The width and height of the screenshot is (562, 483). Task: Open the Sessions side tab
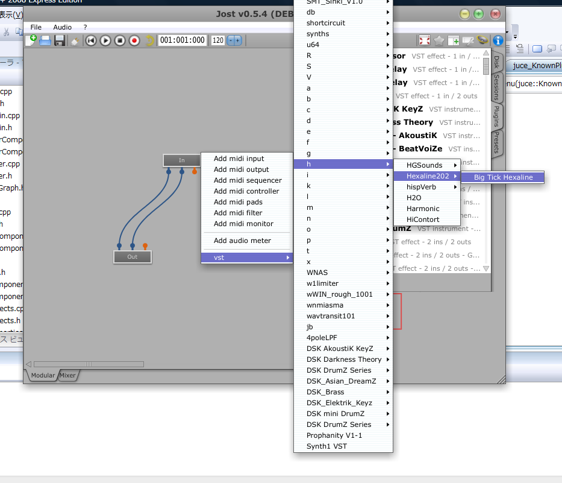click(496, 87)
